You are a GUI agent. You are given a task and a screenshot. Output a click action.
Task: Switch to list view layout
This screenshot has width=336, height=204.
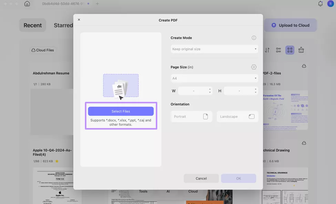tap(278, 50)
